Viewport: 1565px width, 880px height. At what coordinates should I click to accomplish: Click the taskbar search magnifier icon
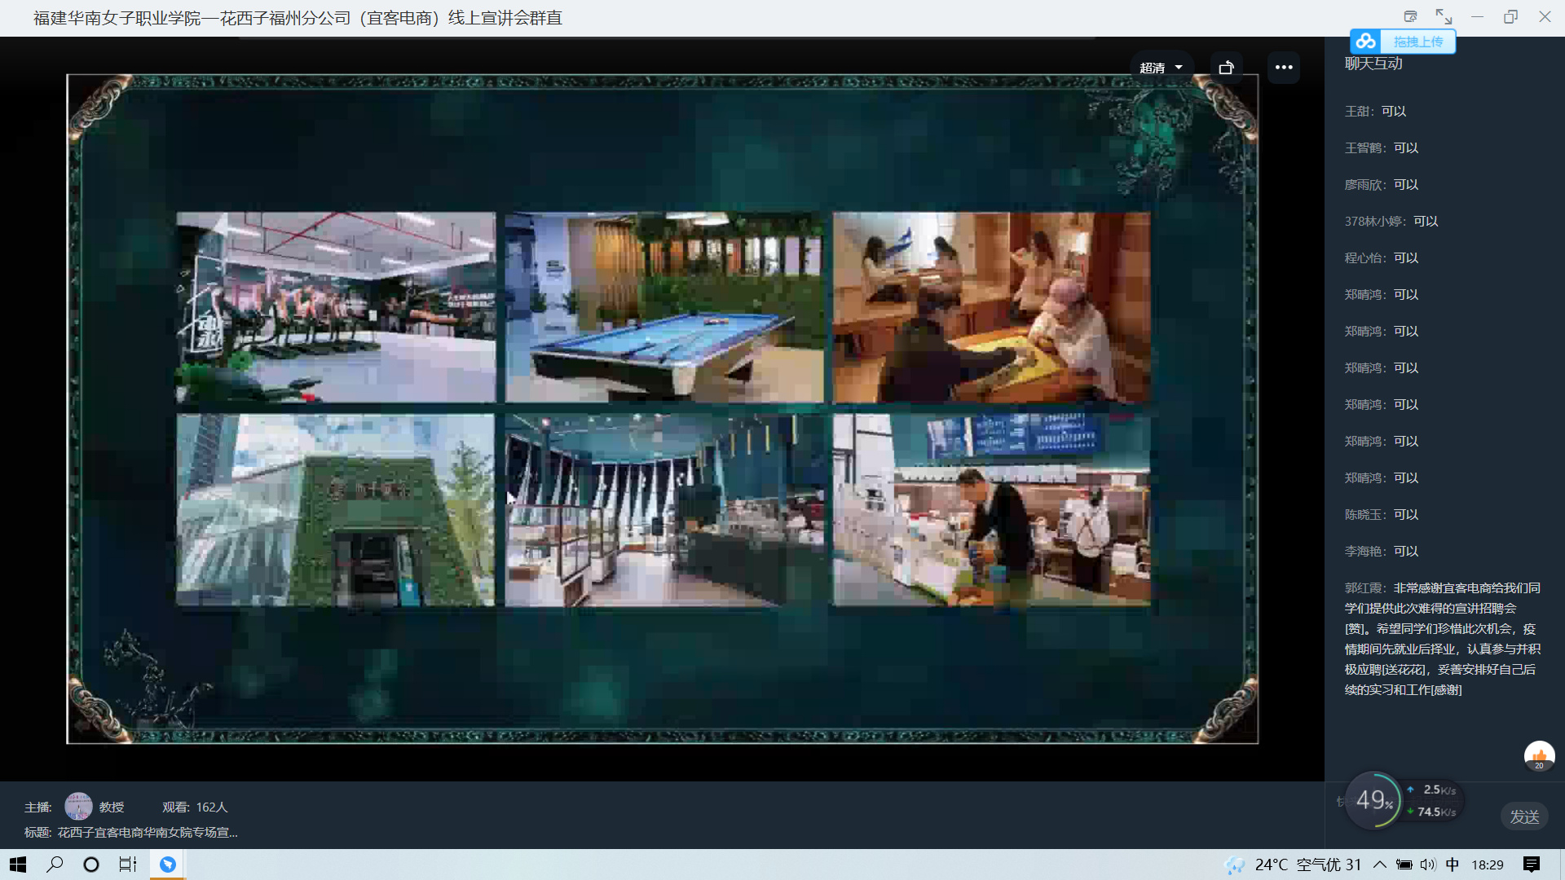[x=55, y=865]
